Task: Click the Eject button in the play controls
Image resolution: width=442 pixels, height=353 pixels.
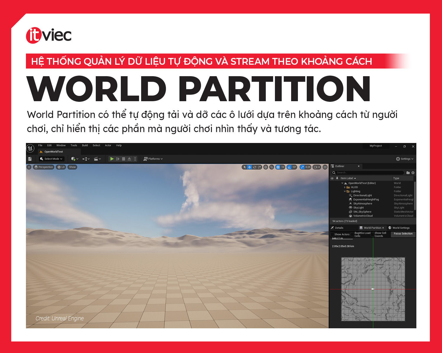Action: (129, 159)
